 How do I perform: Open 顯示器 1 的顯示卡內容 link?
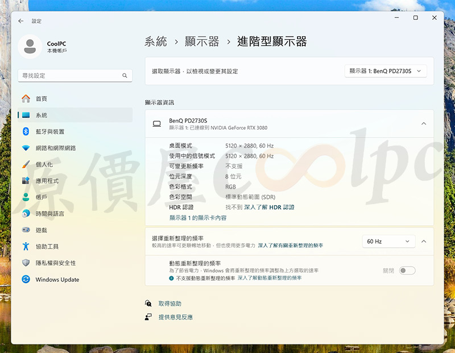pyautogui.click(x=197, y=218)
